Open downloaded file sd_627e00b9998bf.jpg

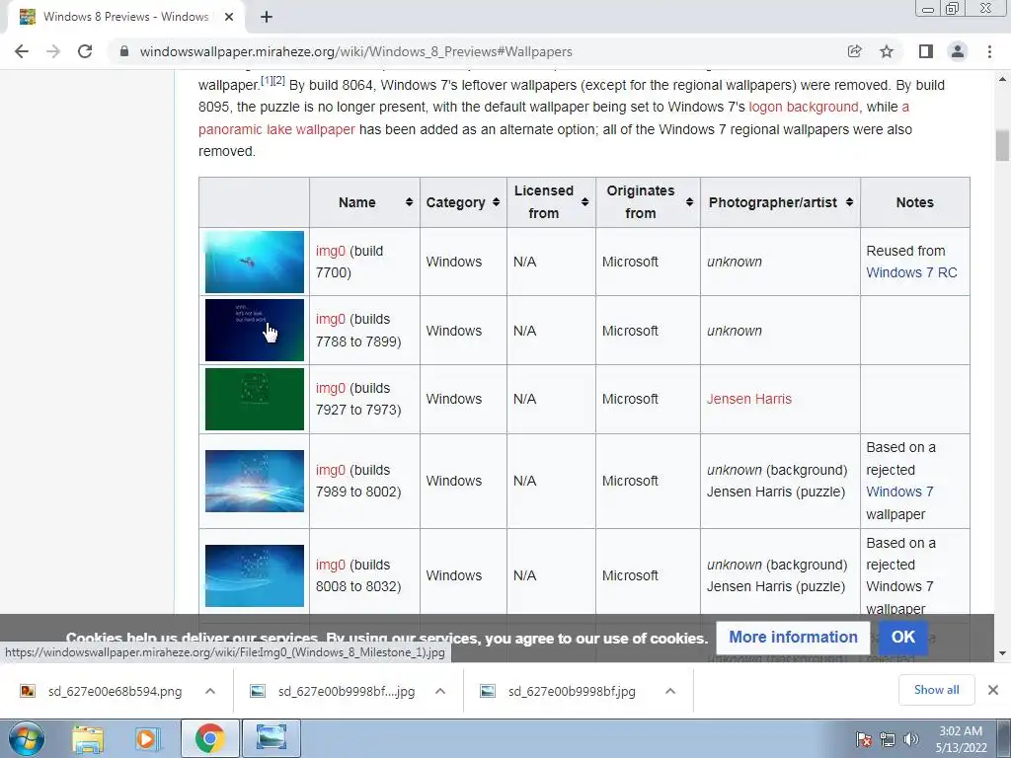pos(572,691)
